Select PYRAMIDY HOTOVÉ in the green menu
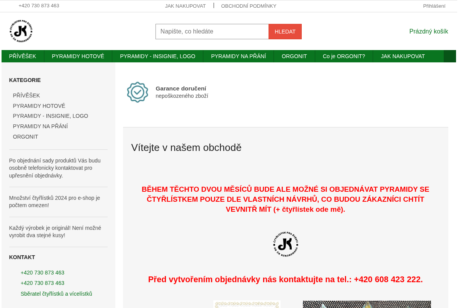This screenshot has width=463, height=308. pos(78,56)
